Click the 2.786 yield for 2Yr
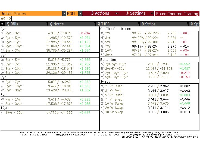The image size is (200, 143). click(x=172, y=33)
